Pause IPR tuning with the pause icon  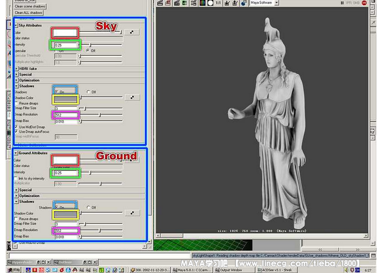pos(342,3)
